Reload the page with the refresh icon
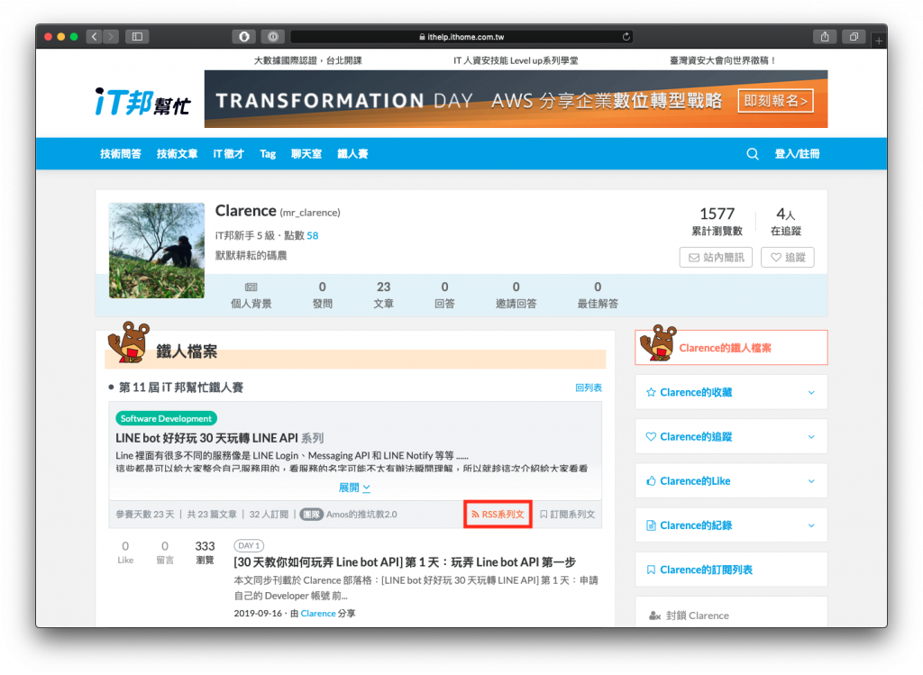This screenshot has height=675, width=923. click(x=626, y=36)
